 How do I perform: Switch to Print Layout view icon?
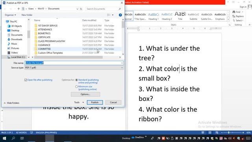210,133
